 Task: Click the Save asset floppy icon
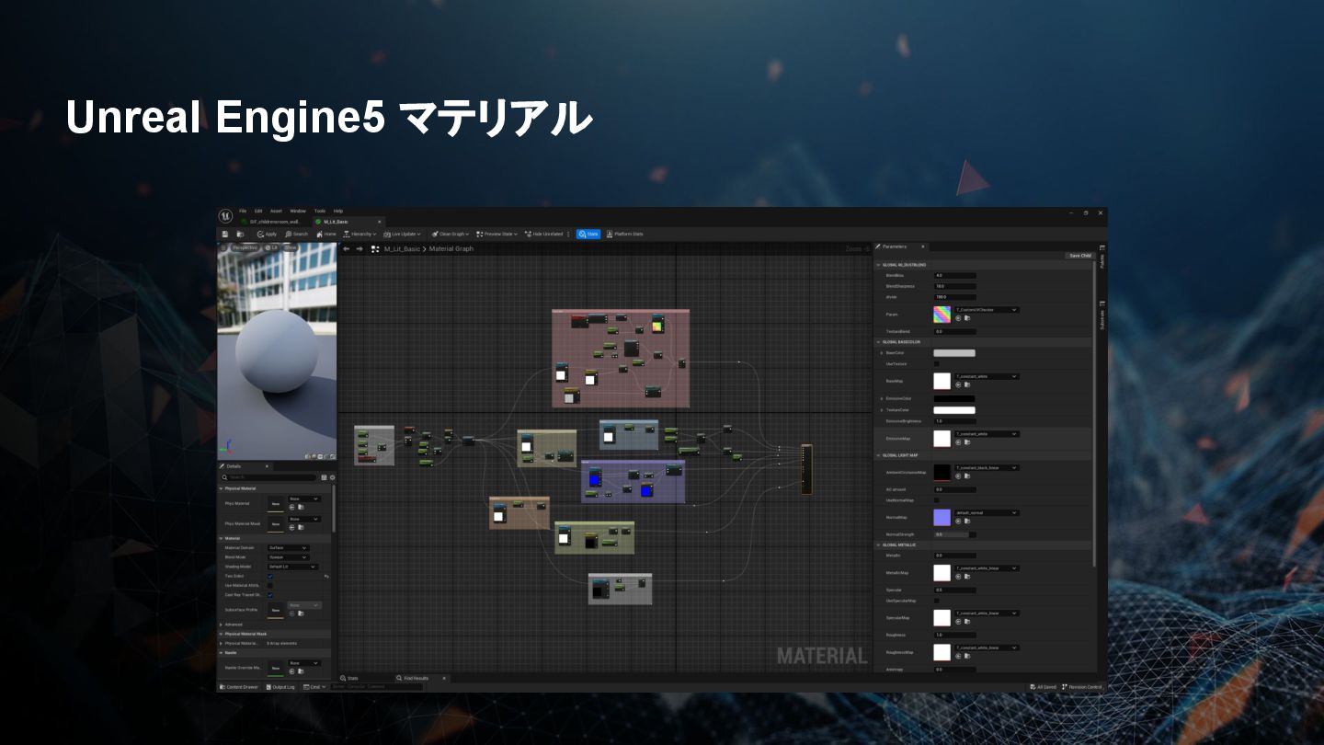tap(225, 234)
